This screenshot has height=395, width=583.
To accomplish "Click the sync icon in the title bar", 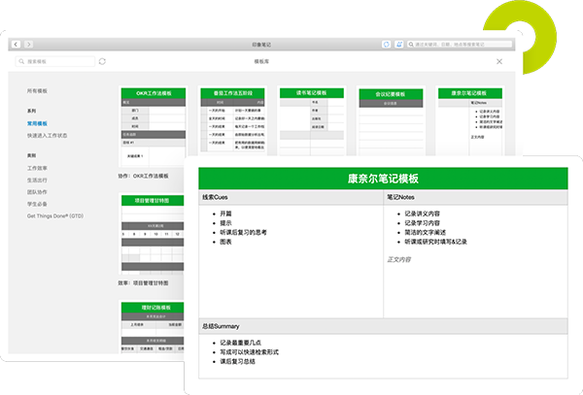I will [x=387, y=45].
